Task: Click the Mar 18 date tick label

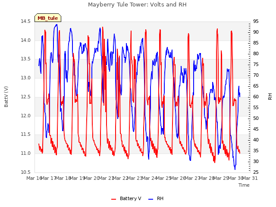Action: pos(63,178)
